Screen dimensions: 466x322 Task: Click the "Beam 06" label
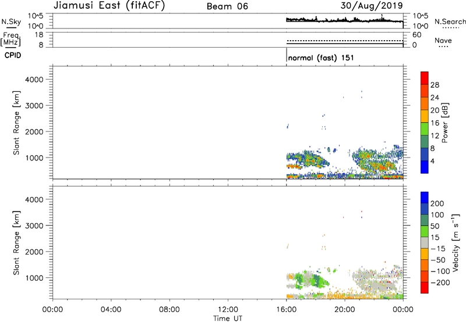click(227, 6)
